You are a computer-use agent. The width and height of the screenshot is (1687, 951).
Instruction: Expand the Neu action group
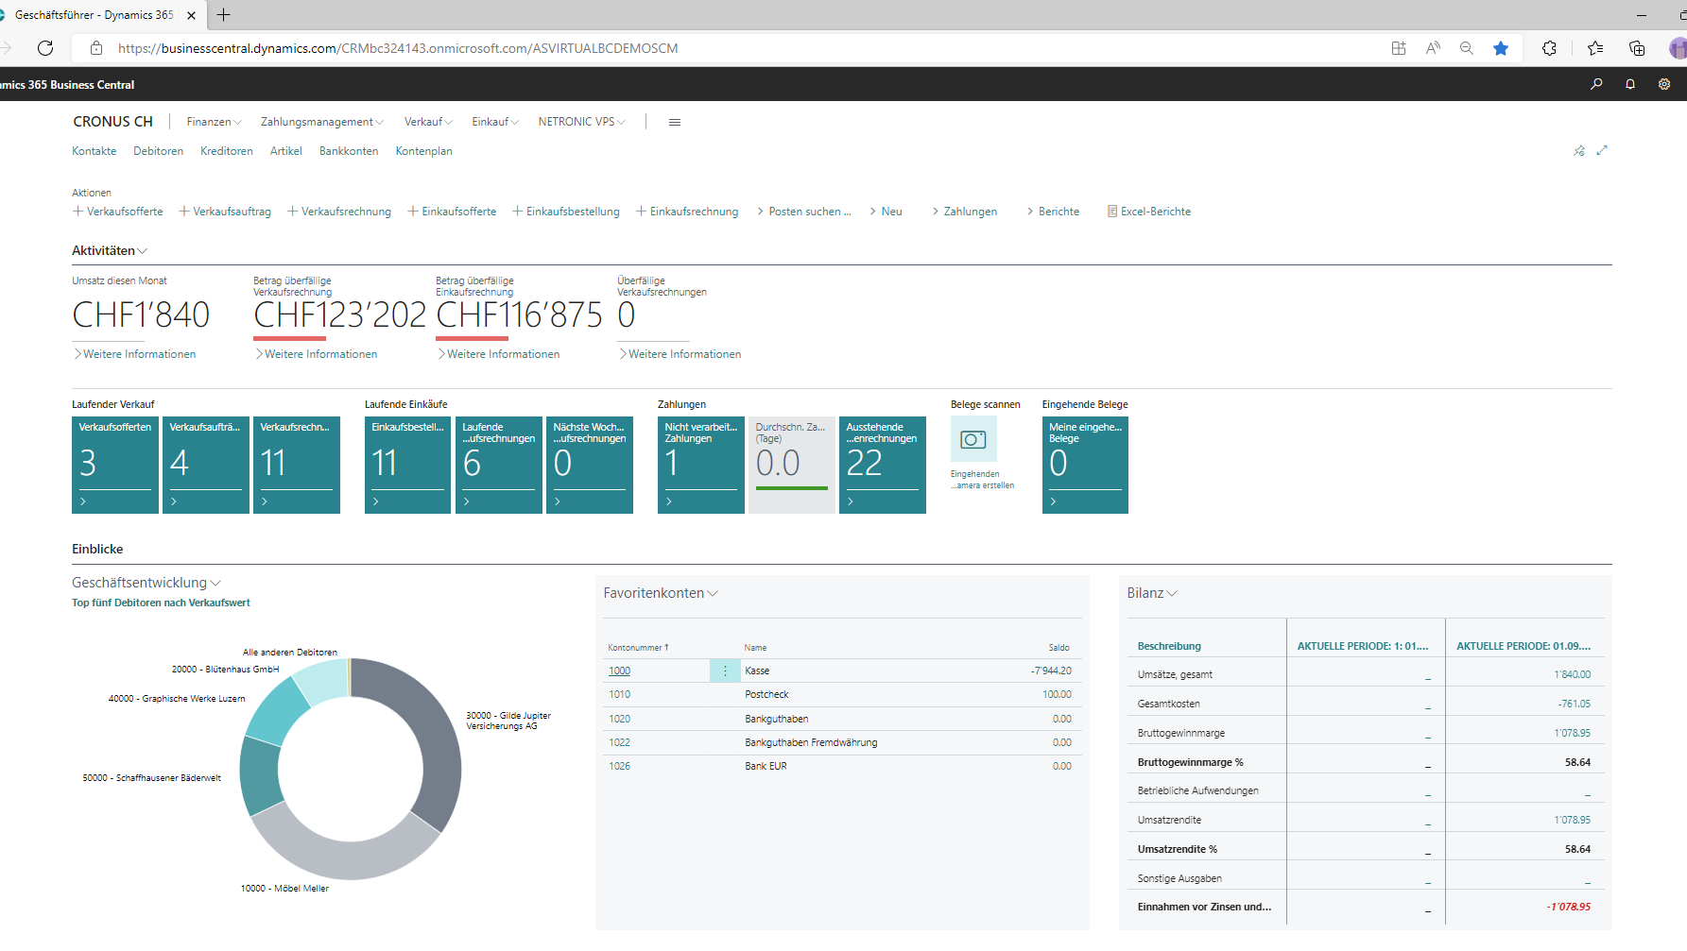pyautogui.click(x=887, y=212)
